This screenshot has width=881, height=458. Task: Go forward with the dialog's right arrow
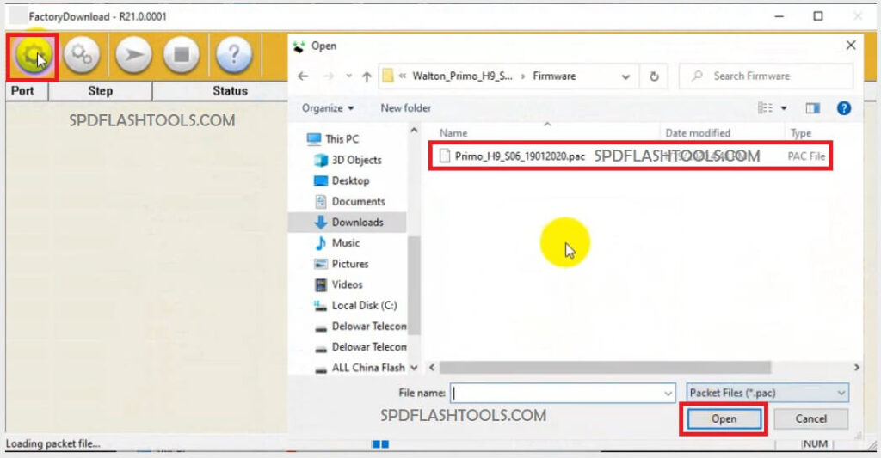(328, 76)
